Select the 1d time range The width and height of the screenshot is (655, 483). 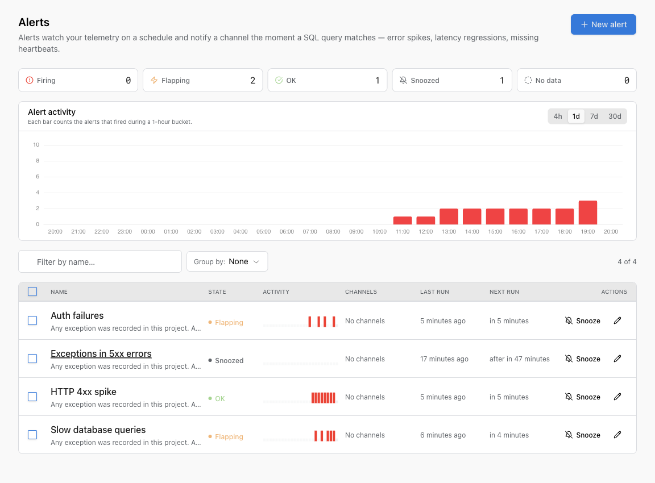pos(576,116)
